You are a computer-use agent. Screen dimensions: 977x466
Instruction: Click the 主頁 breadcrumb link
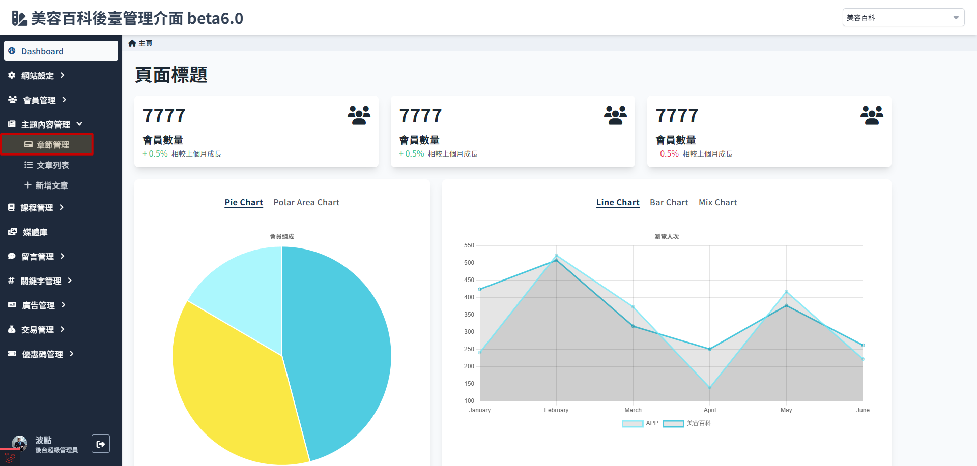[146, 43]
